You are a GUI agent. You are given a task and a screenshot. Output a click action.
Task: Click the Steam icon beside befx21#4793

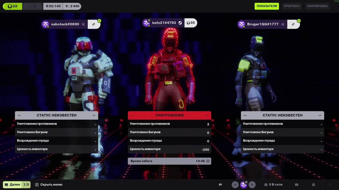[x=180, y=23]
